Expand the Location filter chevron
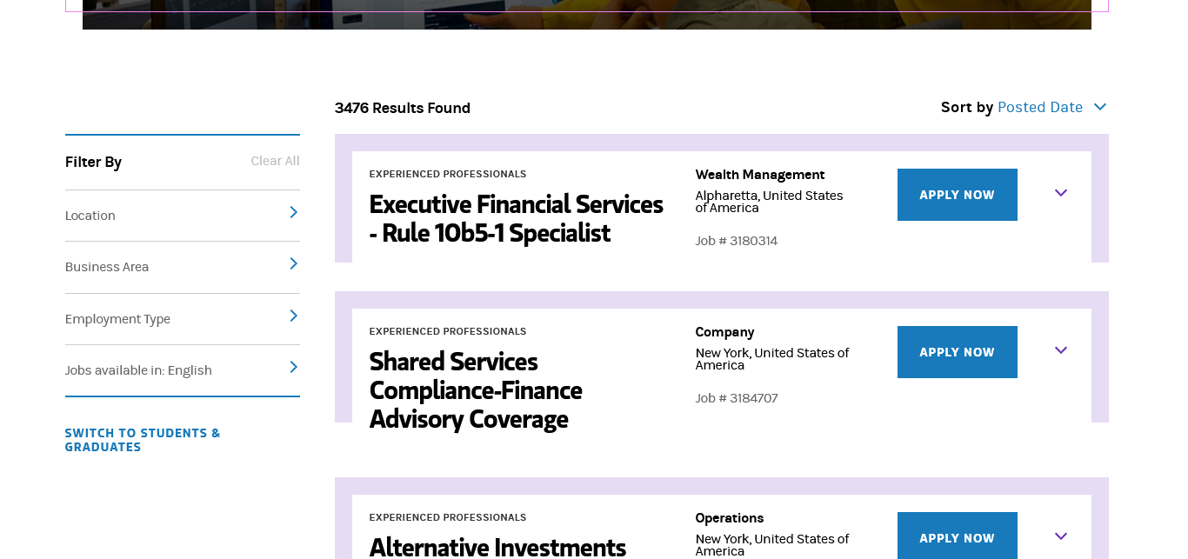This screenshot has width=1188, height=559. (x=293, y=213)
